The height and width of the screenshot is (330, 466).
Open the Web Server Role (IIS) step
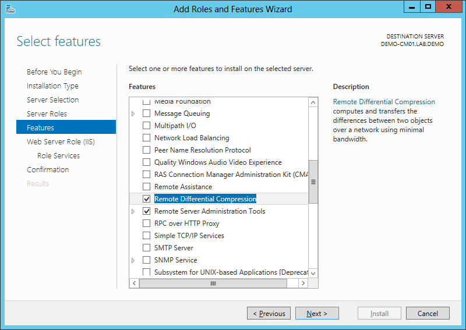pos(61,141)
